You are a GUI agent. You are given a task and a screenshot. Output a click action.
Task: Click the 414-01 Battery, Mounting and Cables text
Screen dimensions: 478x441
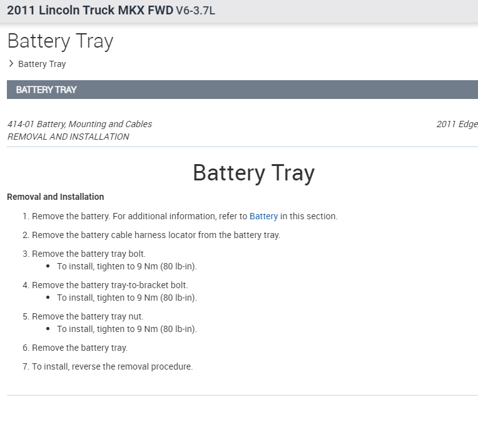pyautogui.click(x=79, y=124)
